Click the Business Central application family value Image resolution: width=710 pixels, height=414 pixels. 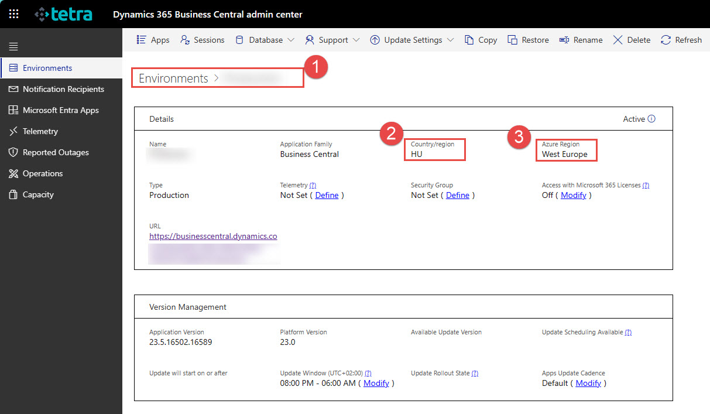tap(310, 154)
